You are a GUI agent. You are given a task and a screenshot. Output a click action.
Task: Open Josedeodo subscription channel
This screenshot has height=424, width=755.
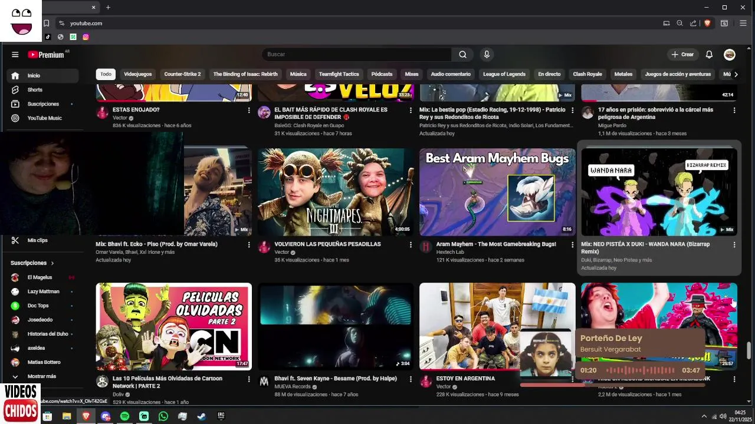tap(43, 320)
